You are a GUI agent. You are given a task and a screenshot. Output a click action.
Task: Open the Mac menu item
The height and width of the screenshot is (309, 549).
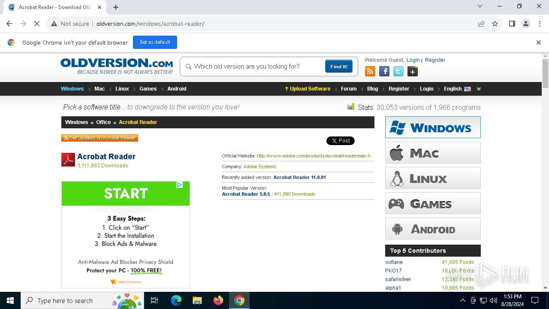100,89
